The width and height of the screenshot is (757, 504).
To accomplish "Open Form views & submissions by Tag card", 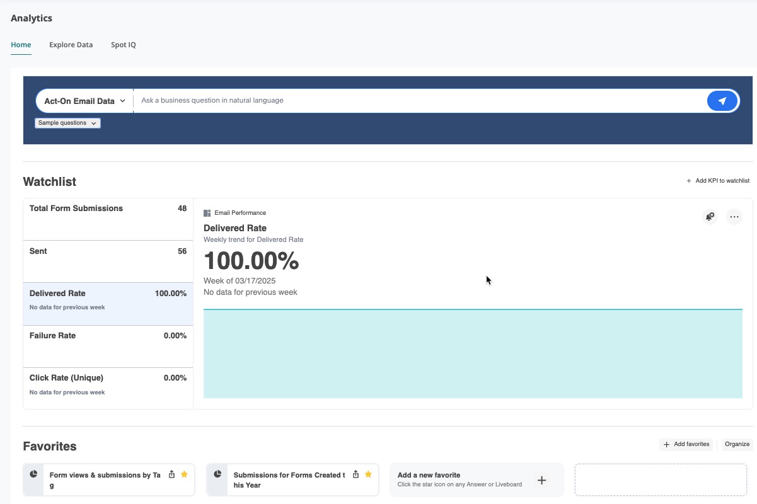I will click(109, 480).
